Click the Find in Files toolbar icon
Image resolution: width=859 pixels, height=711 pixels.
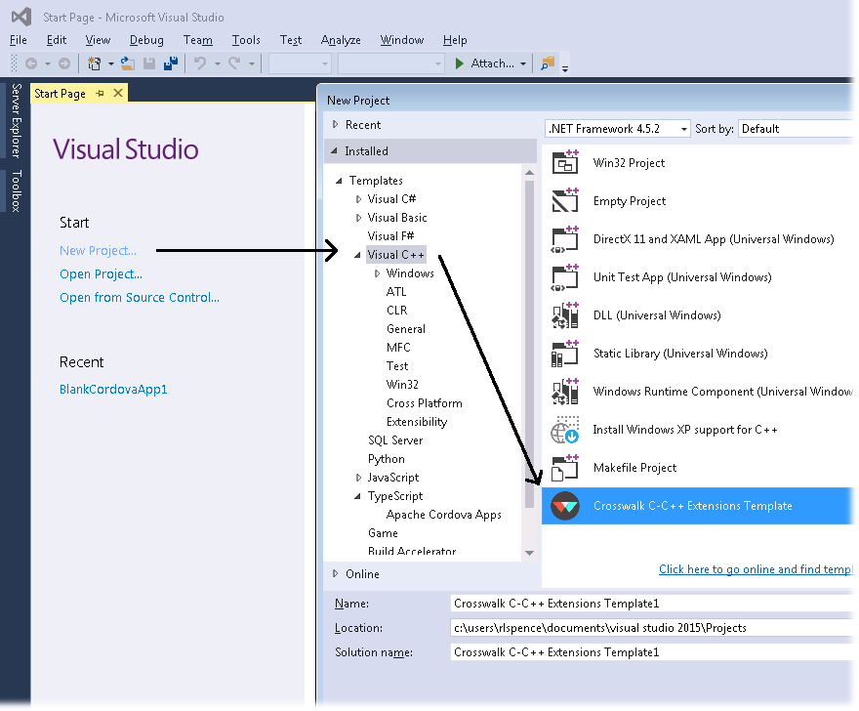point(547,63)
